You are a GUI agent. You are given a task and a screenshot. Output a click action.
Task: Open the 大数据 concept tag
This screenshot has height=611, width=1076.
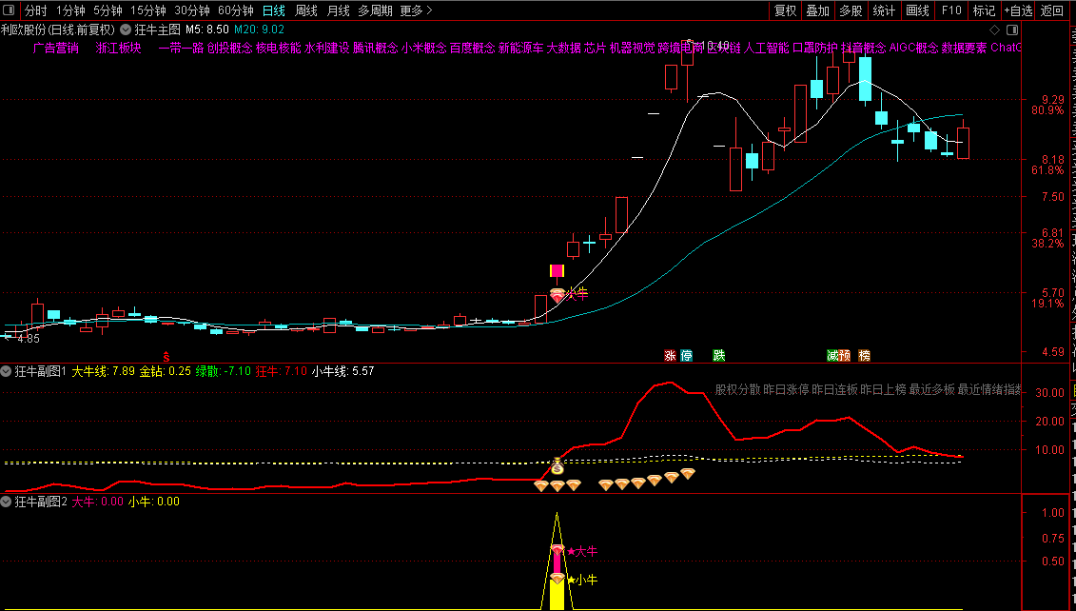[564, 48]
